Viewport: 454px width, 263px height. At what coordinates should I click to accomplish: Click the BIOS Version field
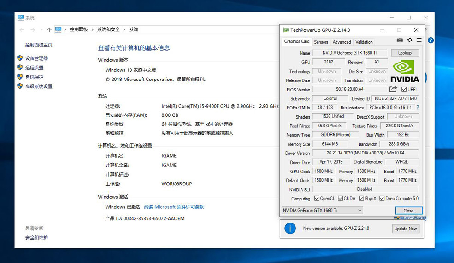click(349, 89)
